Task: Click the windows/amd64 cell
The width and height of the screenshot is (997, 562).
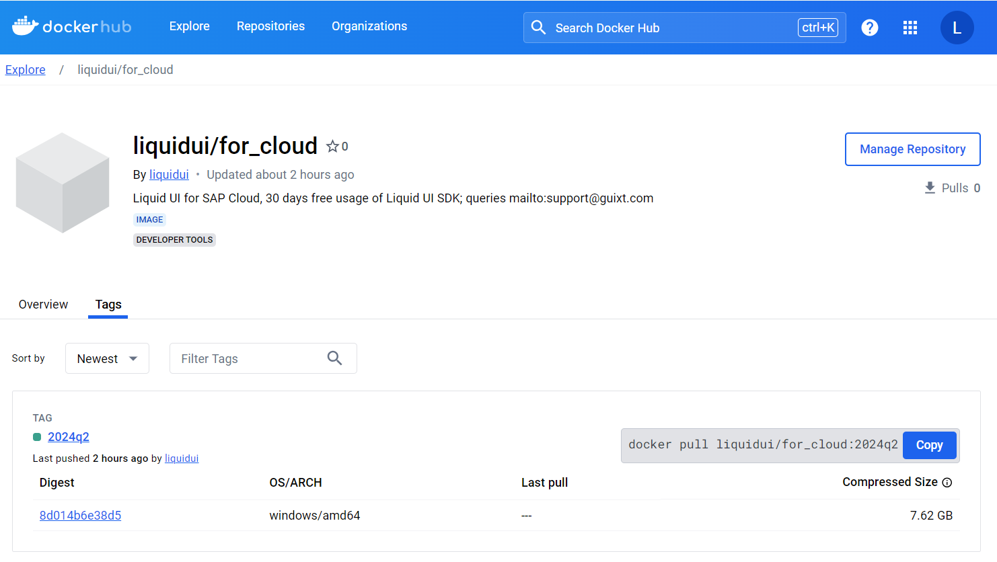Action: [x=315, y=516]
